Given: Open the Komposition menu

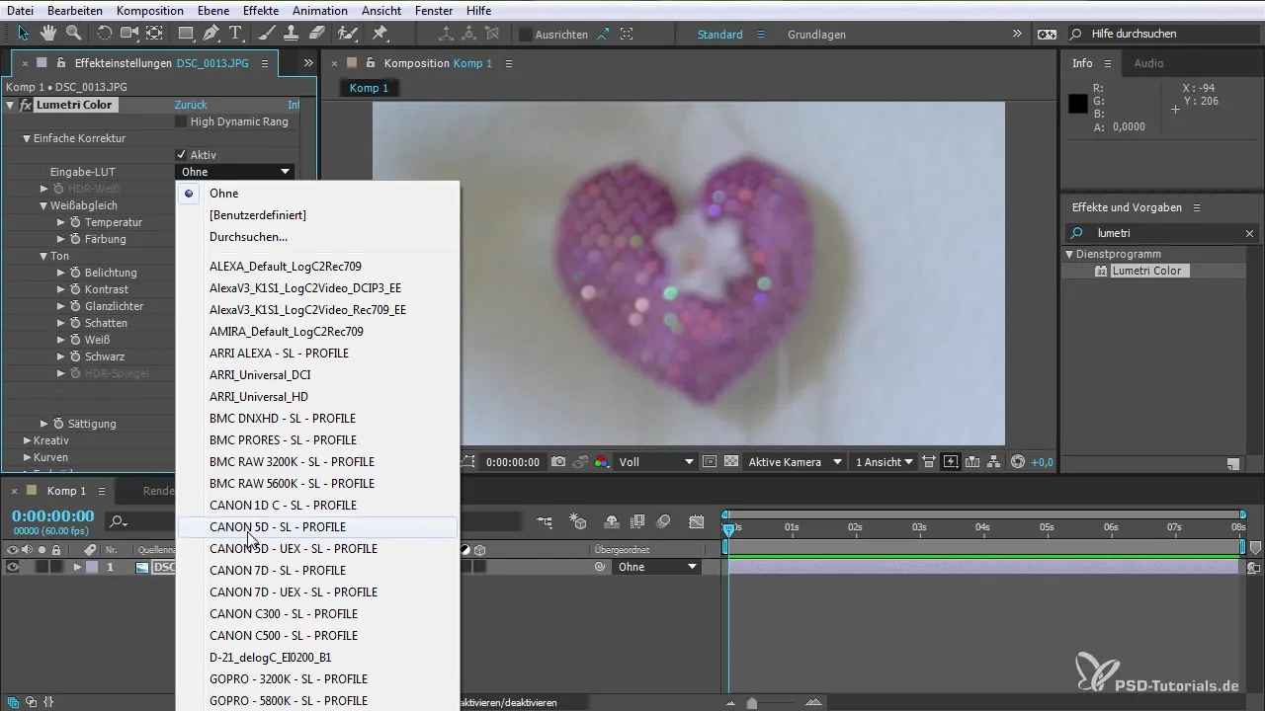Looking at the screenshot, I should tap(149, 10).
